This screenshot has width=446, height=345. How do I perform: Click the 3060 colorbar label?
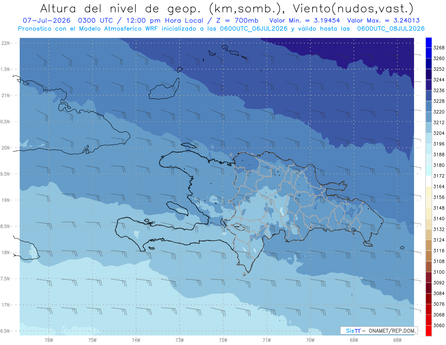coord(439,325)
